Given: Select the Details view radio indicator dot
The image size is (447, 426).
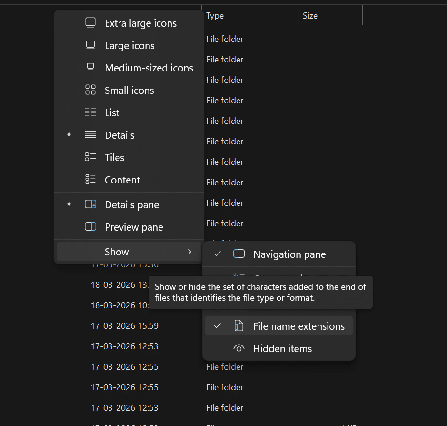Looking at the screenshot, I should 69,135.
